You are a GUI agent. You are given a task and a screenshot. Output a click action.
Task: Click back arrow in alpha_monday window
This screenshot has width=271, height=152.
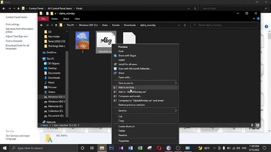pyautogui.click(x=41, y=25)
